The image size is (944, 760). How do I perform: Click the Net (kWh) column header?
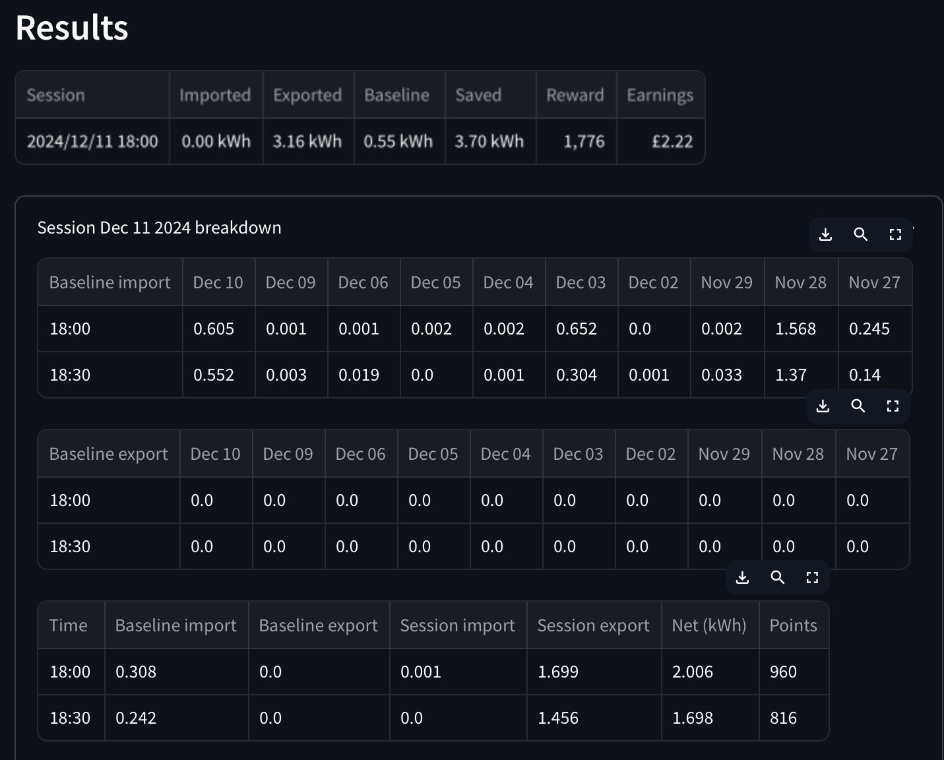coord(710,625)
